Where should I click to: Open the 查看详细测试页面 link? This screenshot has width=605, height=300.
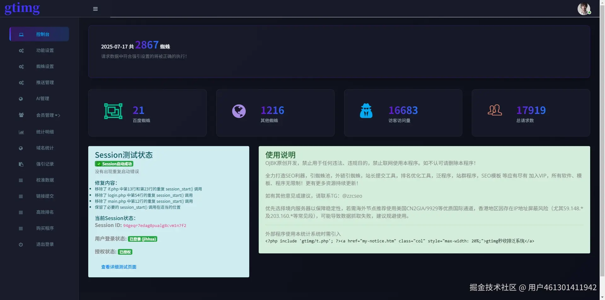(118, 267)
